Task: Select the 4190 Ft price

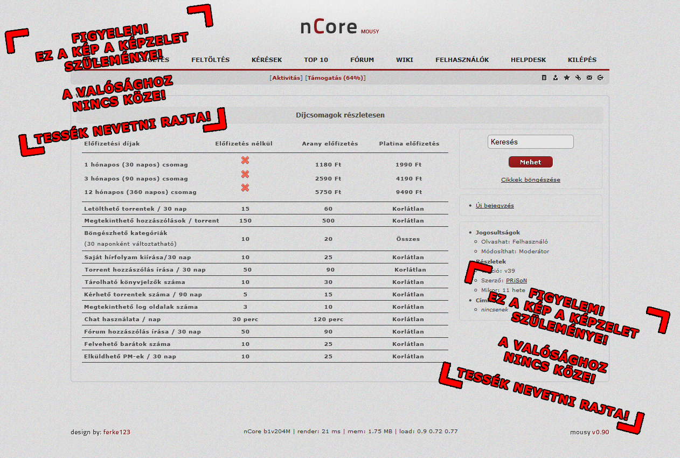Action: point(408,179)
